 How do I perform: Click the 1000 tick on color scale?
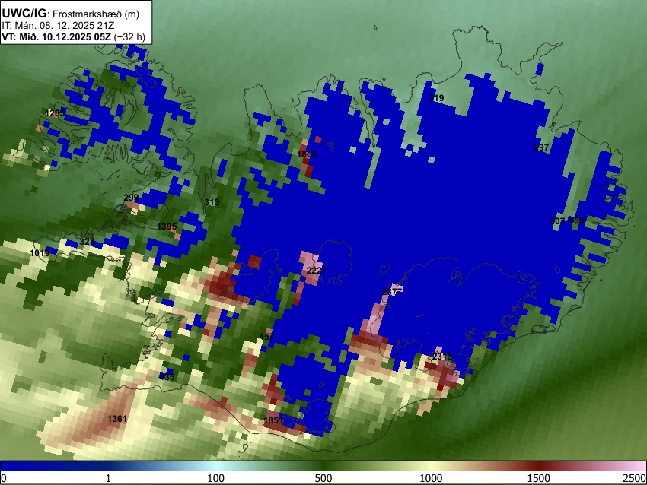coord(431,478)
